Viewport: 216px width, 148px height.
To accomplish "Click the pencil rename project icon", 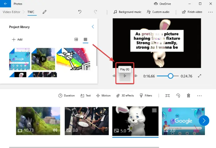I will tap(44, 12).
